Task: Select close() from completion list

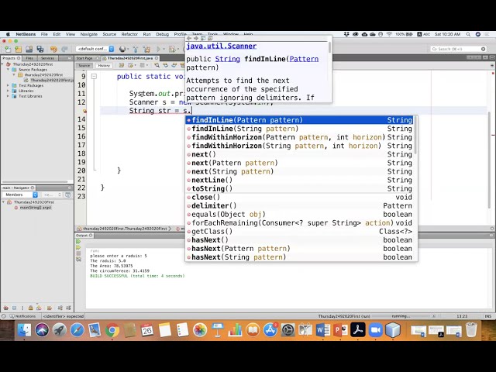Action: tap(299, 198)
